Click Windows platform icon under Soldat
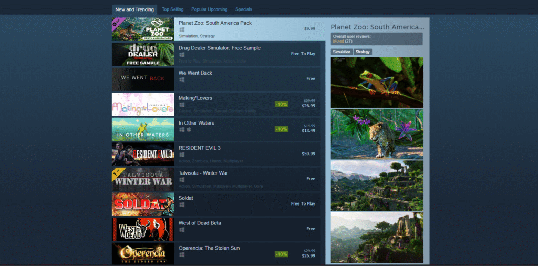This screenshot has width=538, height=266. (x=182, y=205)
